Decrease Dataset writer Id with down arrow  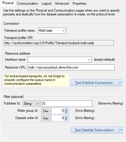pos(66,119)
